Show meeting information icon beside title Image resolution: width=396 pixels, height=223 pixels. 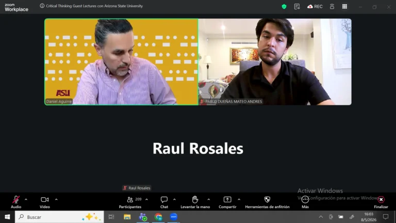click(42, 6)
